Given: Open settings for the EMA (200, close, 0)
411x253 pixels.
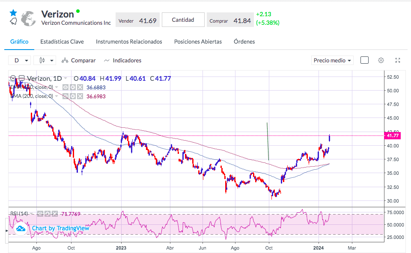Looking at the screenshot, I should click(73, 96).
